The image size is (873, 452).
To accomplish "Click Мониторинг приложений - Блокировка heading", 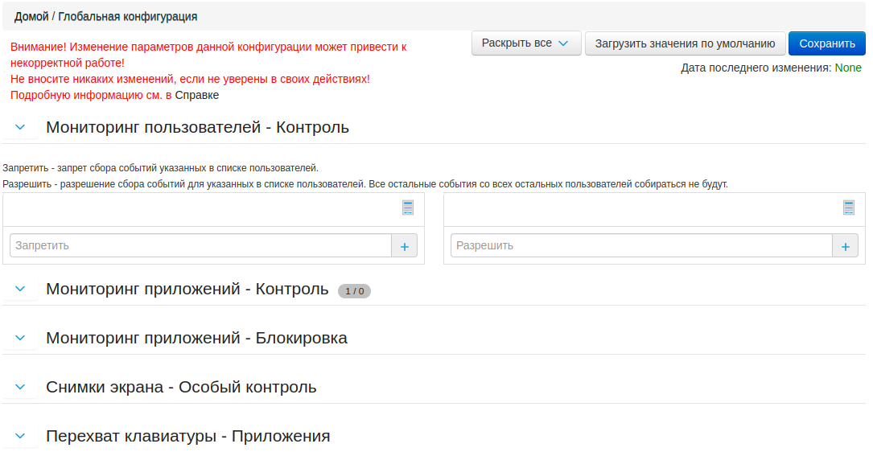I will coord(196,338).
